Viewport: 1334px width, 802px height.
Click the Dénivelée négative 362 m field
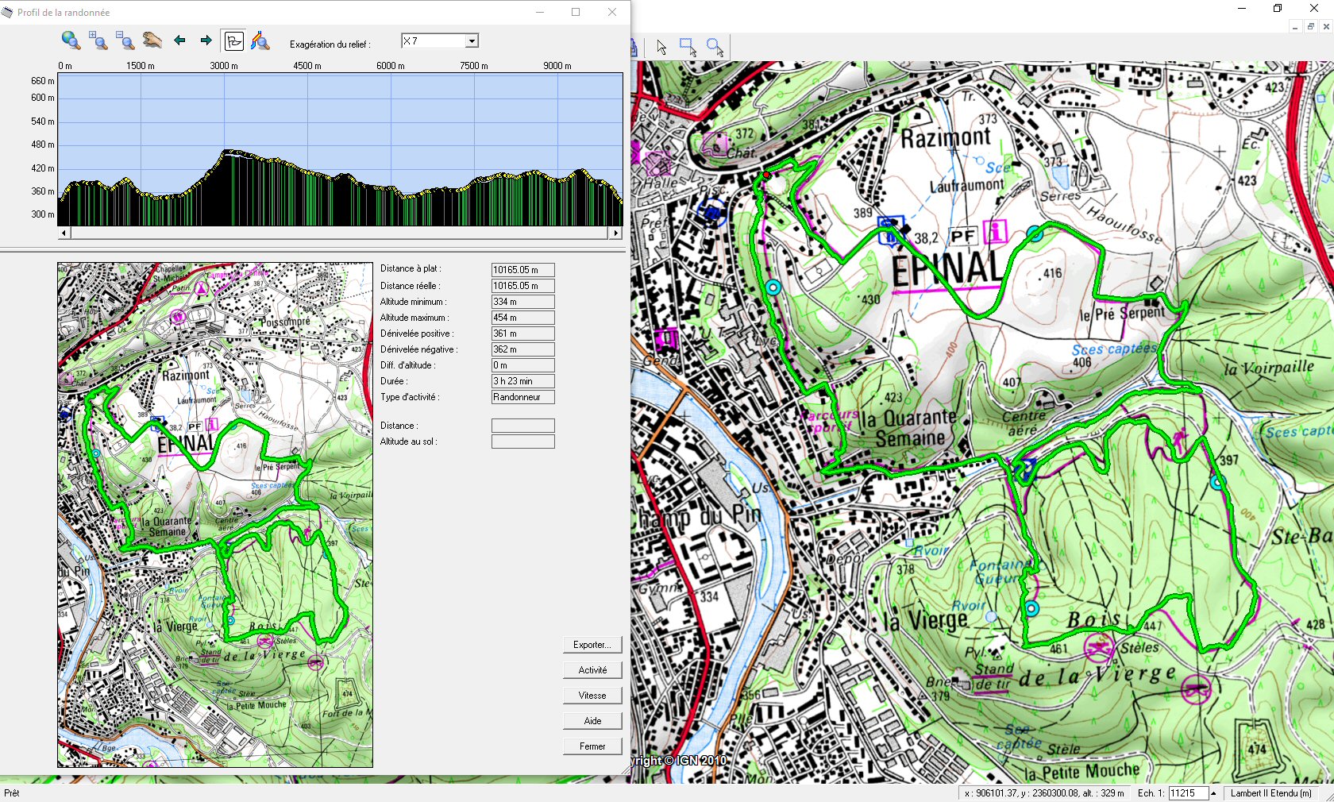tap(522, 349)
